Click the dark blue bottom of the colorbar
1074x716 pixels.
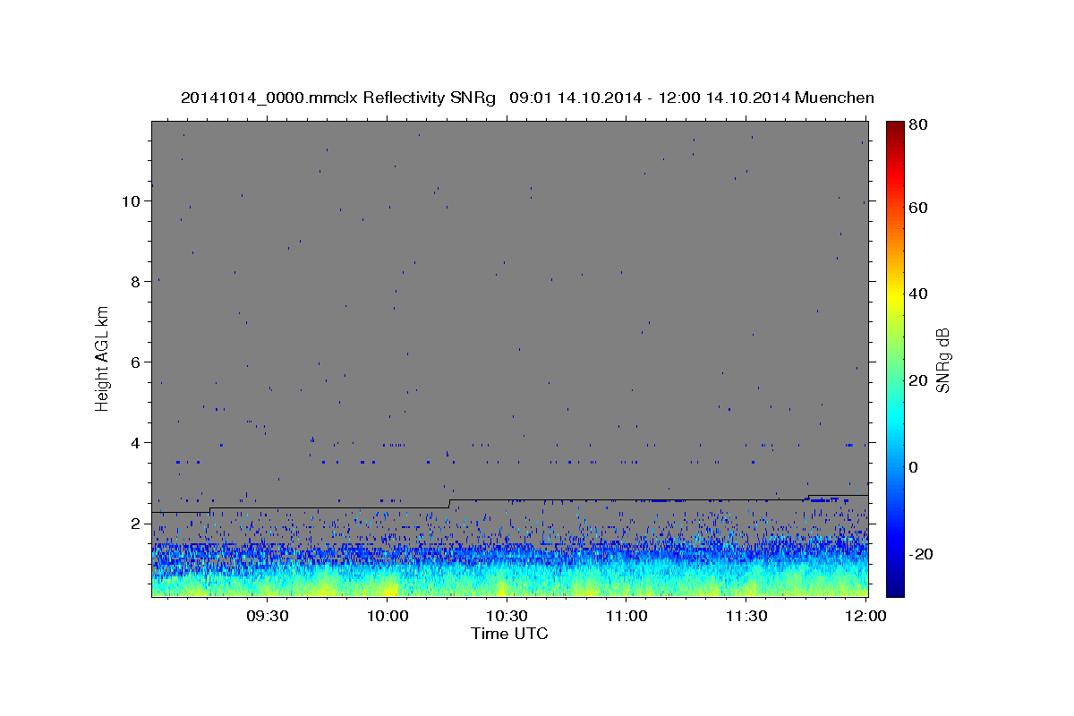[x=894, y=588]
